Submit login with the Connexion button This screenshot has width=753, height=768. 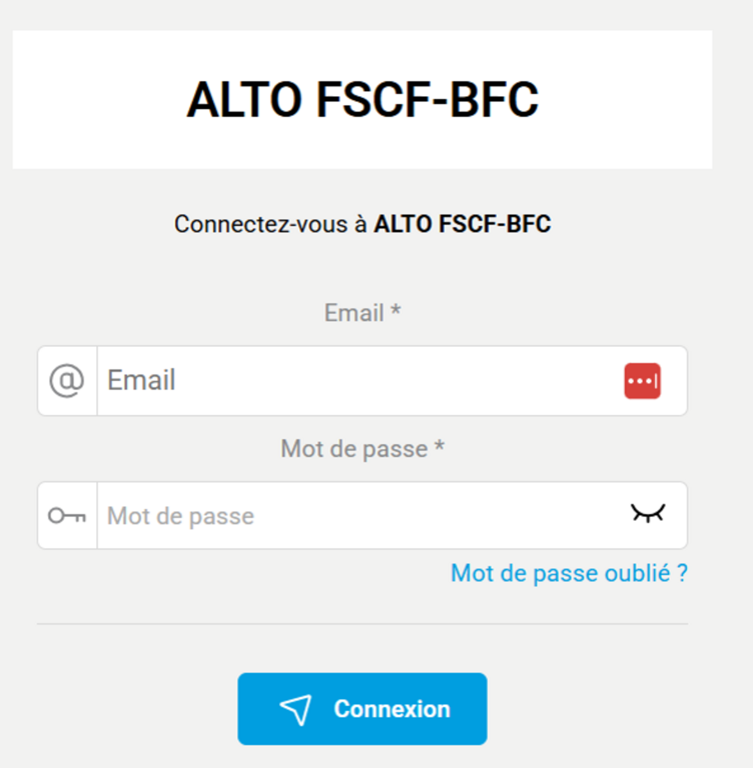[362, 708]
